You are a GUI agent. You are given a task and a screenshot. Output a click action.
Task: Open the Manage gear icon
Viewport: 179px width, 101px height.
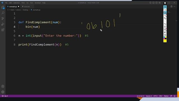point(3,92)
